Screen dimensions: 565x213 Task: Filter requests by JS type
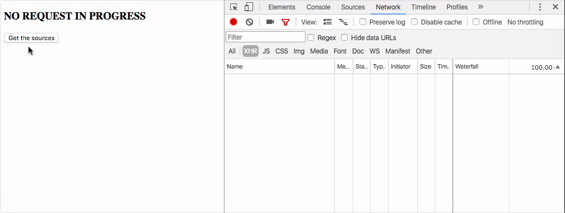[266, 51]
